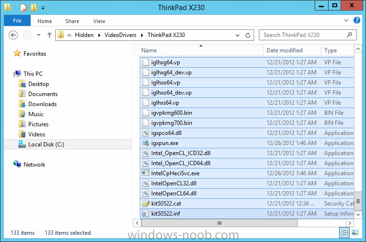Select the IntelOpenCL64.dll file
Image resolution: width=366 pixels, height=242 pixels.
click(247, 194)
